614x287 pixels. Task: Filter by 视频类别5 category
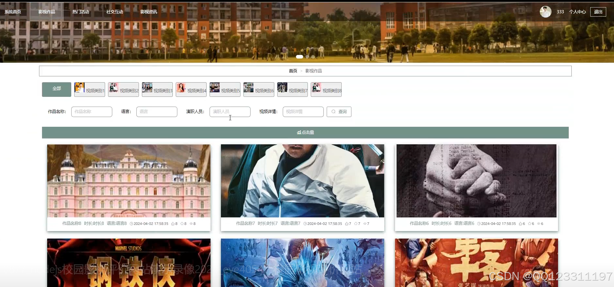[x=225, y=89]
